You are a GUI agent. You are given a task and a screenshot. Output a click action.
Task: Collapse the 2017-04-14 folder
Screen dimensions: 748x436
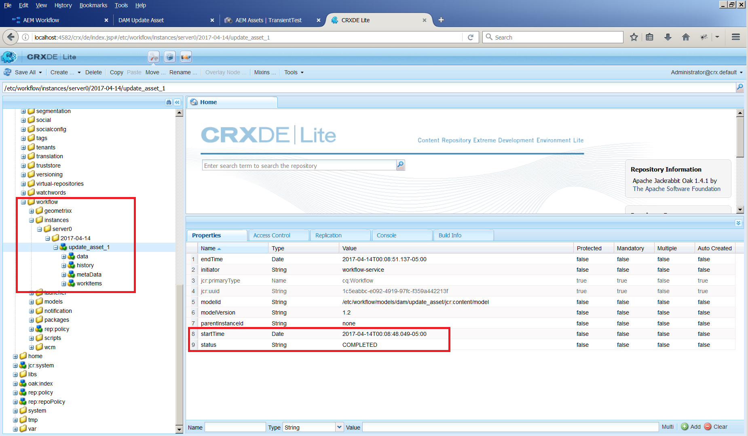(x=48, y=239)
